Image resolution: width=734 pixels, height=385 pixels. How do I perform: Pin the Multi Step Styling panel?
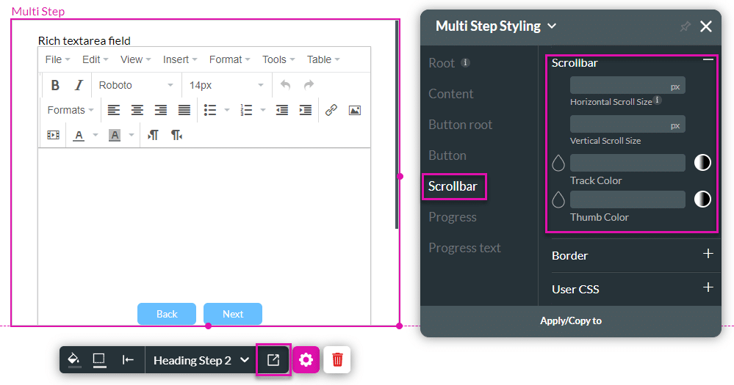coord(685,26)
